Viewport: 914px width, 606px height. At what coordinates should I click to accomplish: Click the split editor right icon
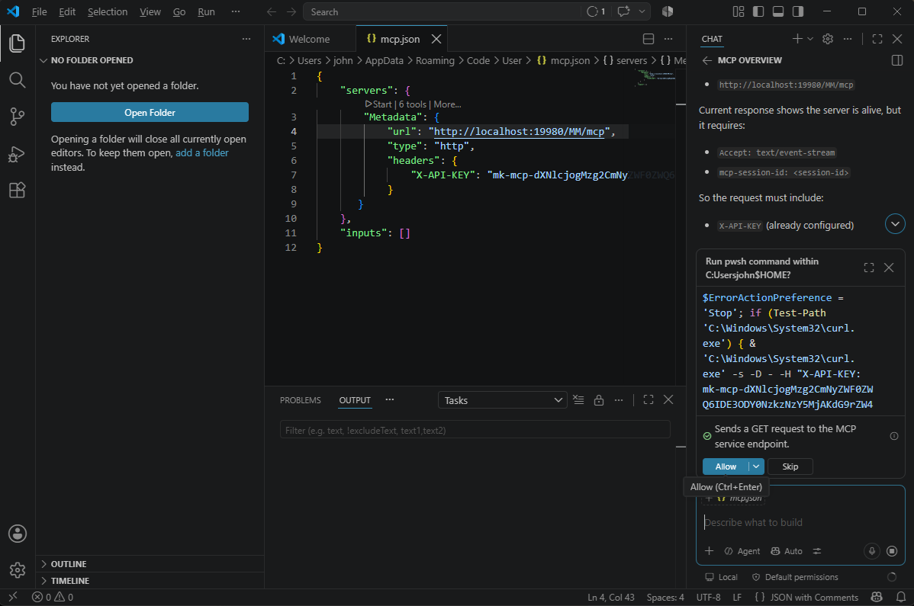click(648, 39)
